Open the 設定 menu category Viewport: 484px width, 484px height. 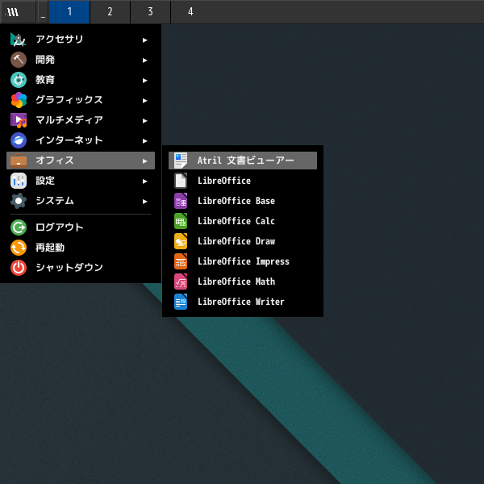45,181
